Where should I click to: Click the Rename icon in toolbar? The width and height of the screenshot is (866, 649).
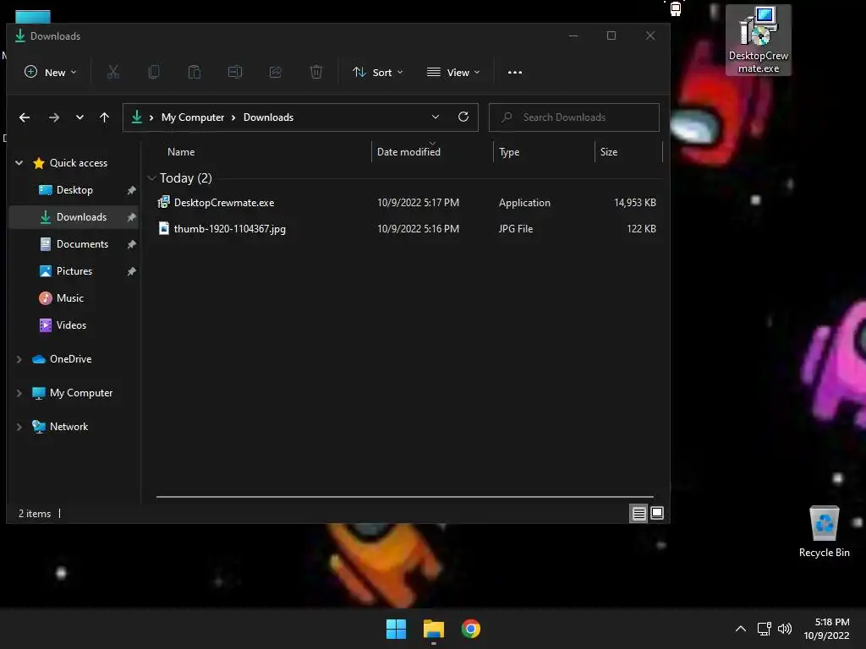pyautogui.click(x=235, y=72)
